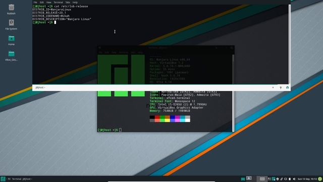Toggle the keep-open pin icon in drop-down bar
The height and width of the screenshot is (182, 323).
tap(281, 87)
